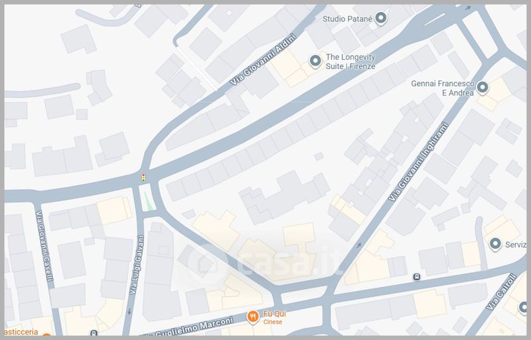Open the Fu Qui restaurant marker
Image resolution: width=531 pixels, height=340 pixels.
point(253,317)
